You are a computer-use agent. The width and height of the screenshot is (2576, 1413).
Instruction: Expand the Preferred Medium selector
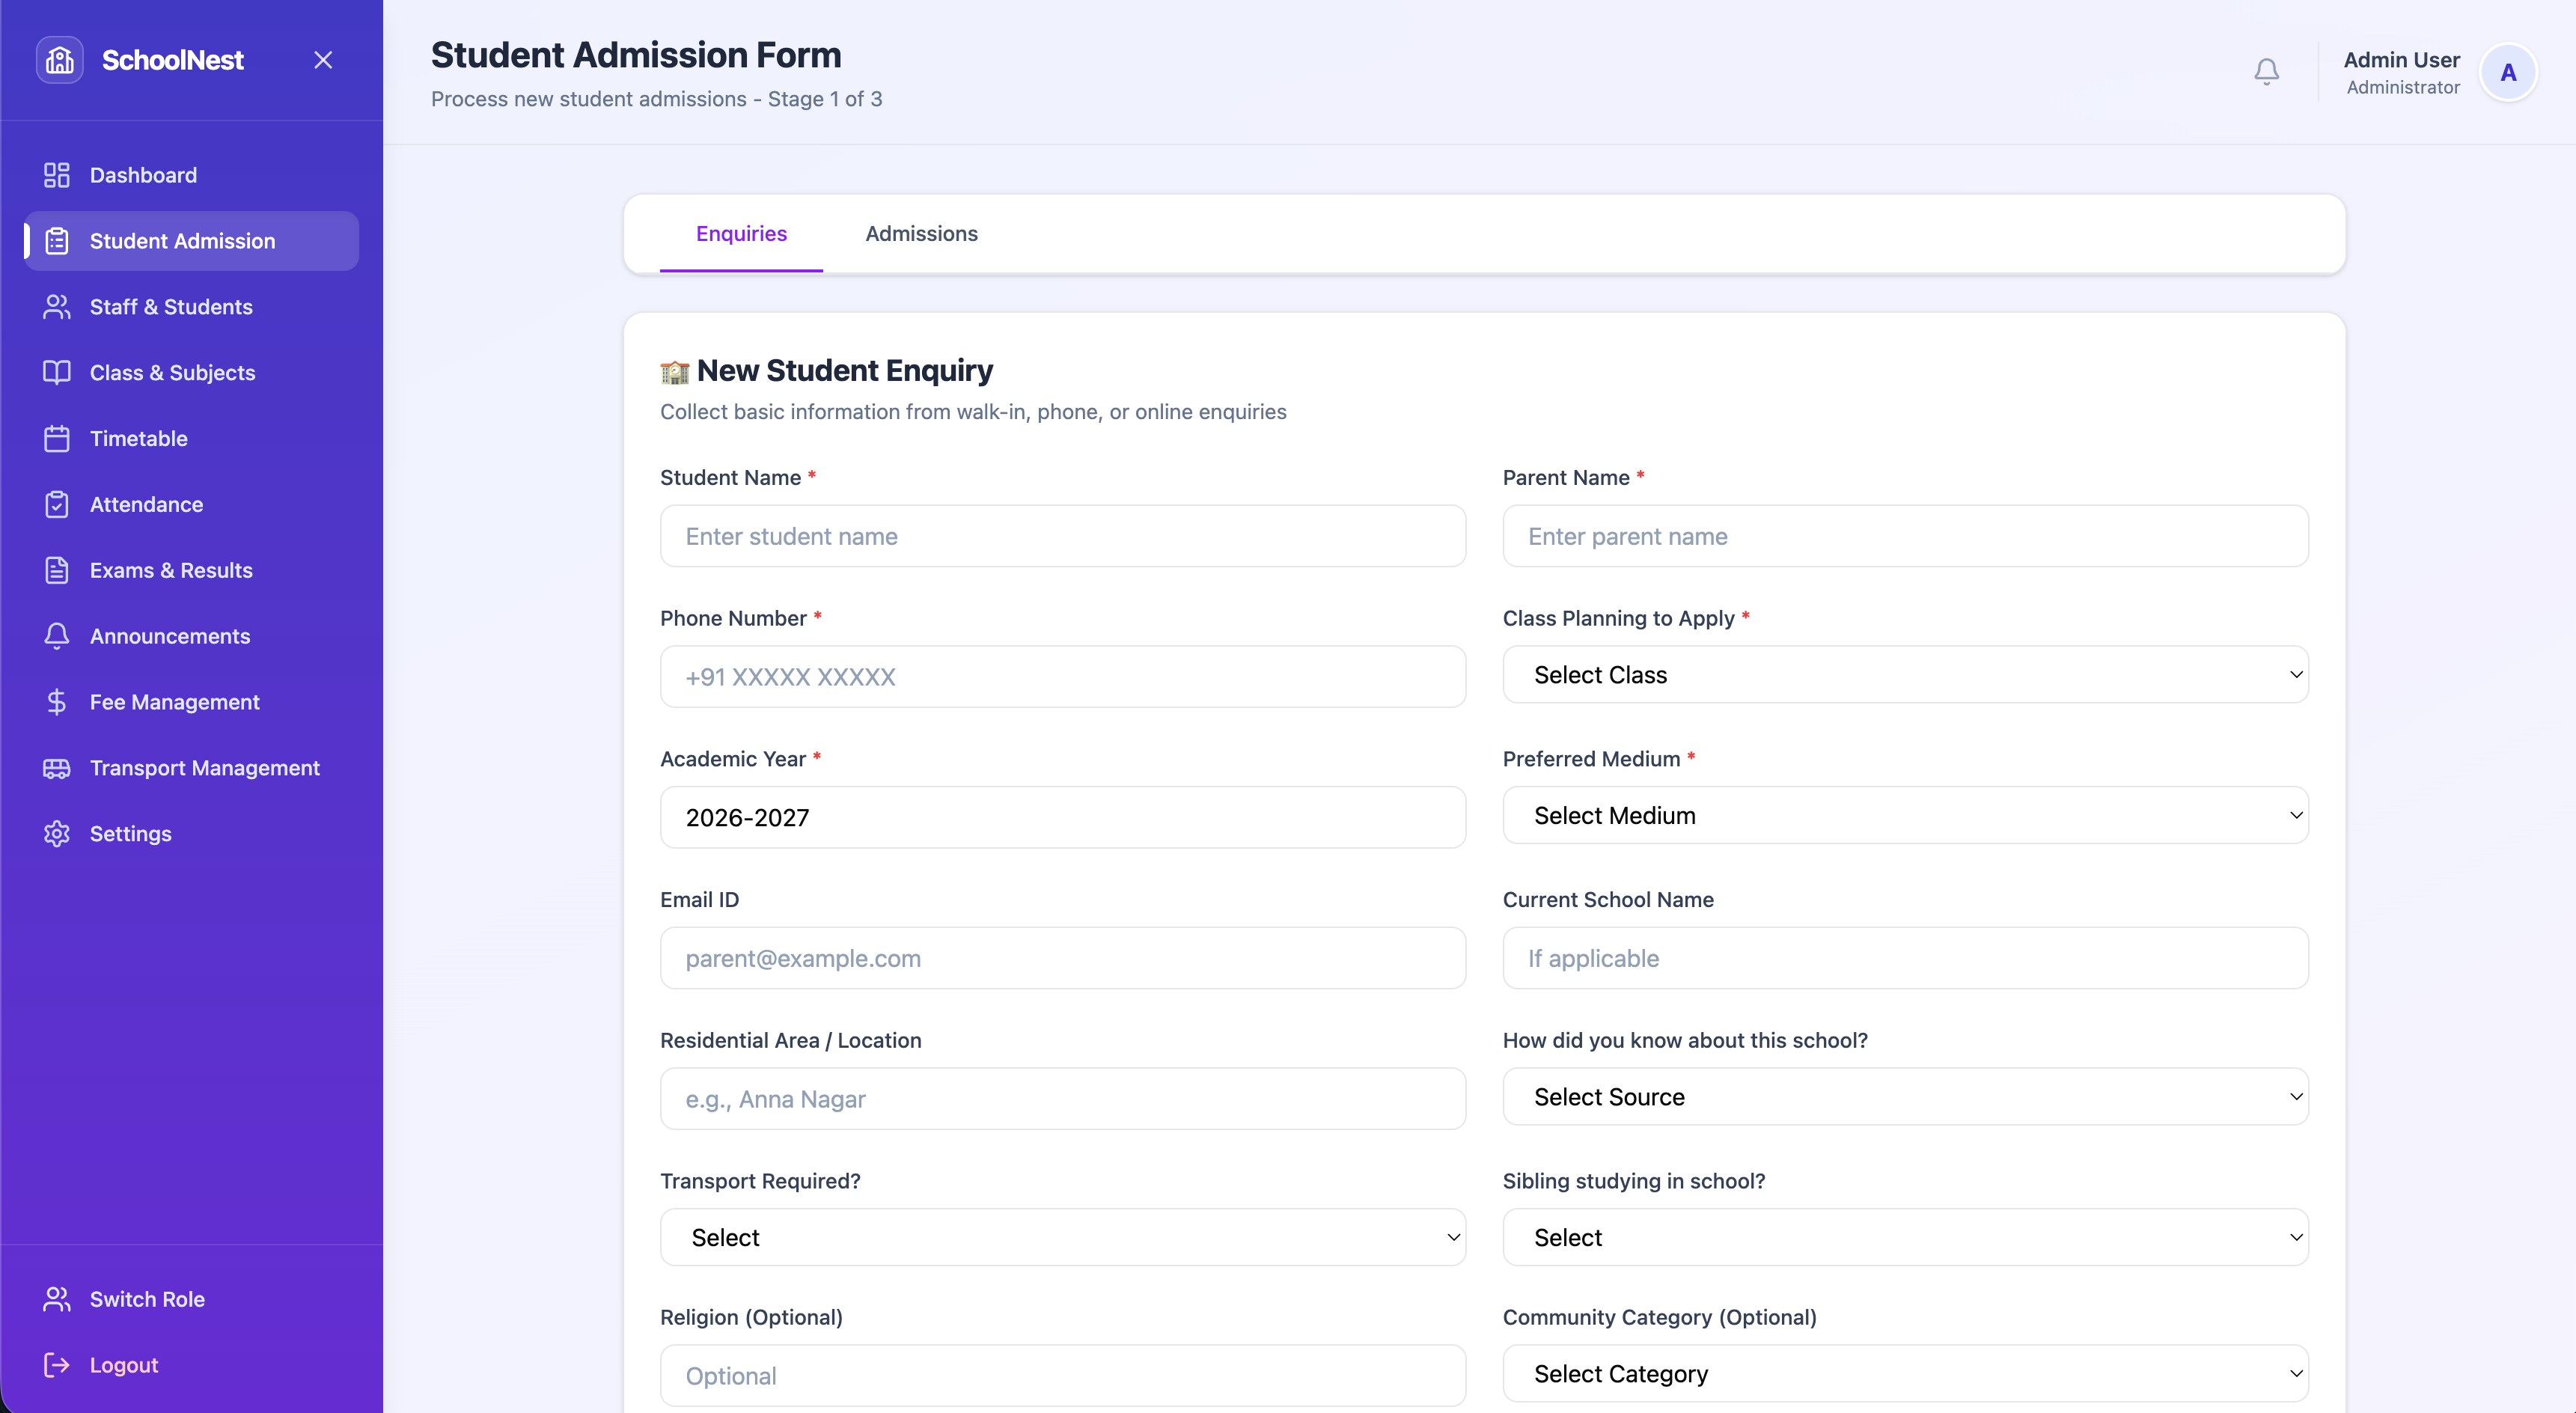[x=1905, y=815]
